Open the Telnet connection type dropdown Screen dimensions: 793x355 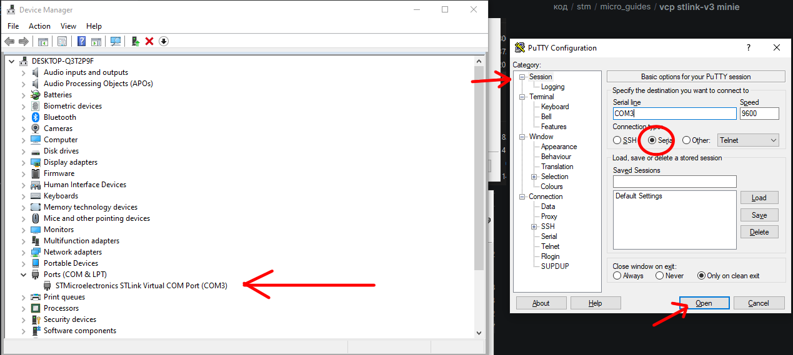point(748,140)
